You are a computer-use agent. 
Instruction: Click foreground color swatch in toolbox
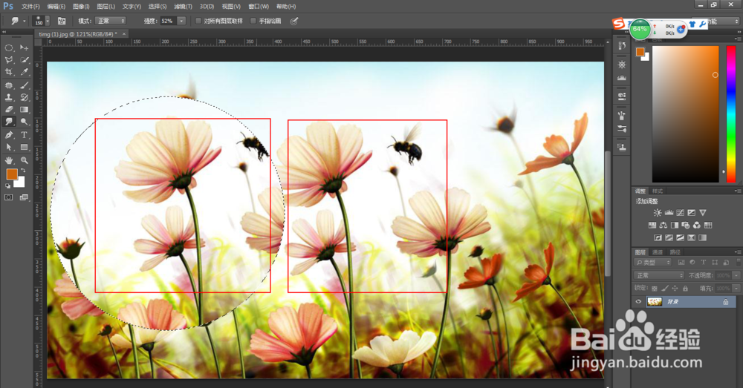pyautogui.click(x=11, y=174)
